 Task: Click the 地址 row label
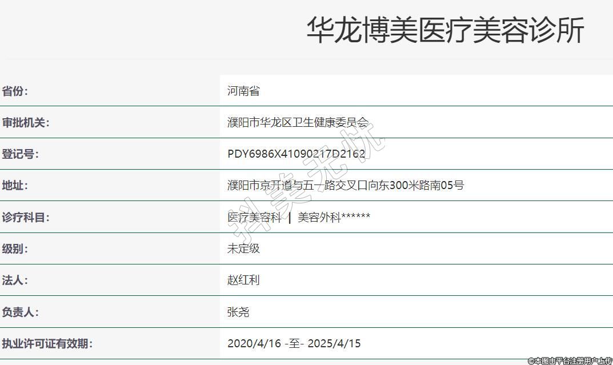click(x=15, y=185)
